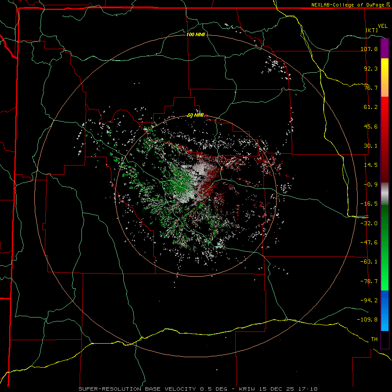The image size is (392, 392).
Task: Click the VEL legend title
Action: (382, 26)
